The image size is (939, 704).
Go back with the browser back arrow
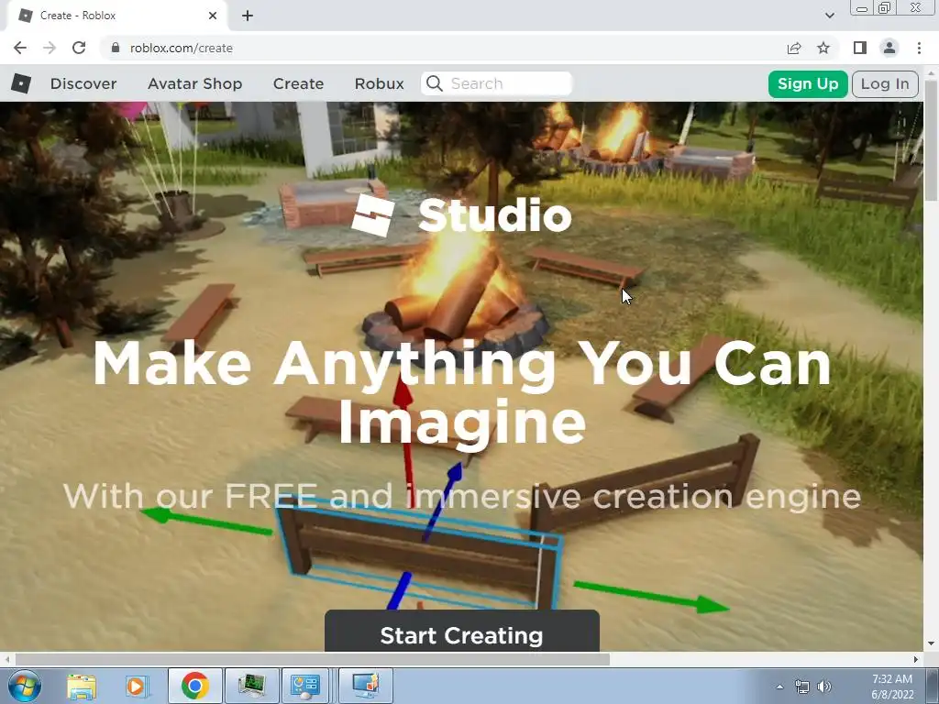[x=20, y=48]
